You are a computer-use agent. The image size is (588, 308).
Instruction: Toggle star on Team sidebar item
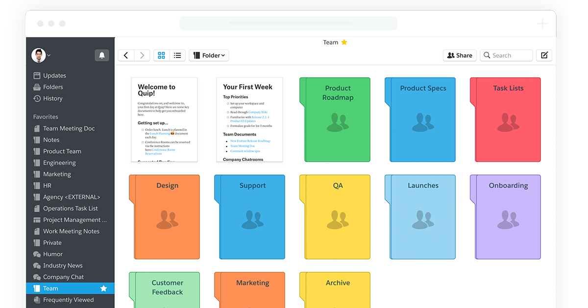pos(103,288)
